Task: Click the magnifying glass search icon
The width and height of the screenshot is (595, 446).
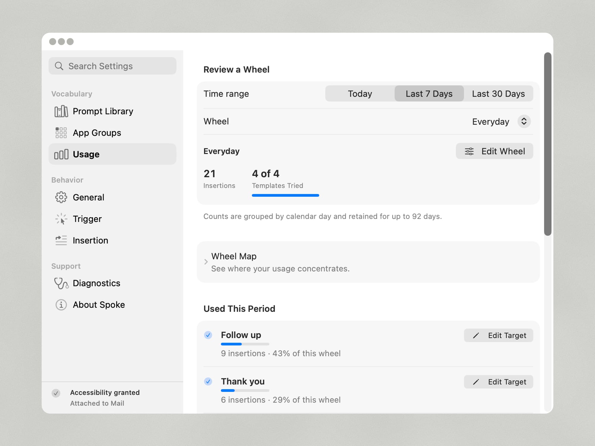Action: (59, 66)
